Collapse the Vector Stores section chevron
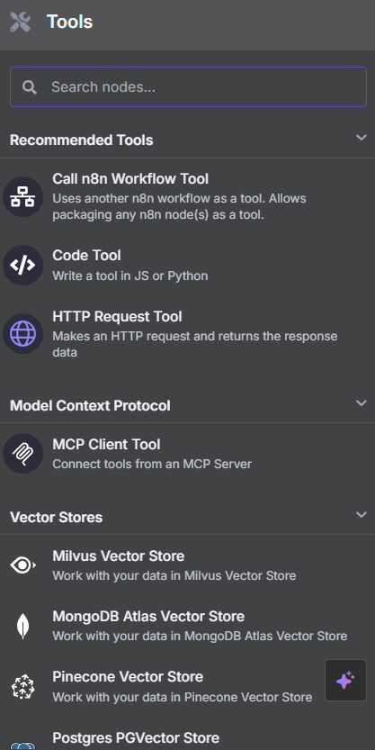Viewport: 375px width, 750px height. coord(362,515)
